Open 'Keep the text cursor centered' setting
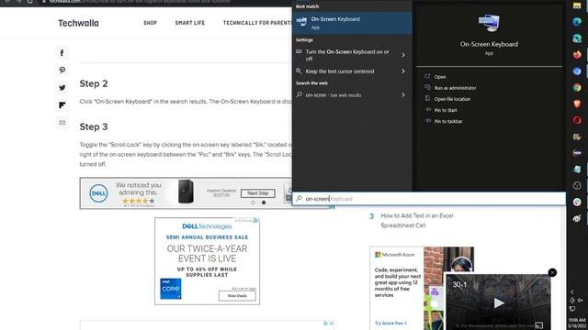588x330 pixels. (339, 71)
